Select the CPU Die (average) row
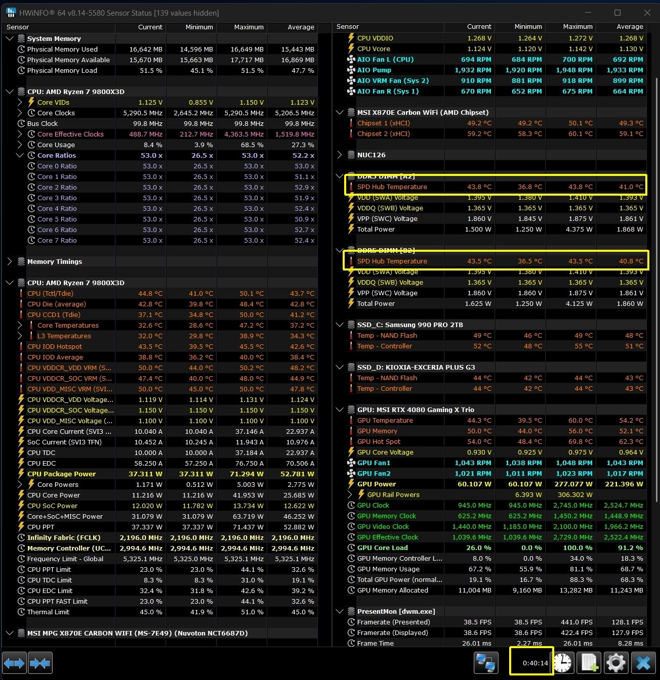 160,304
